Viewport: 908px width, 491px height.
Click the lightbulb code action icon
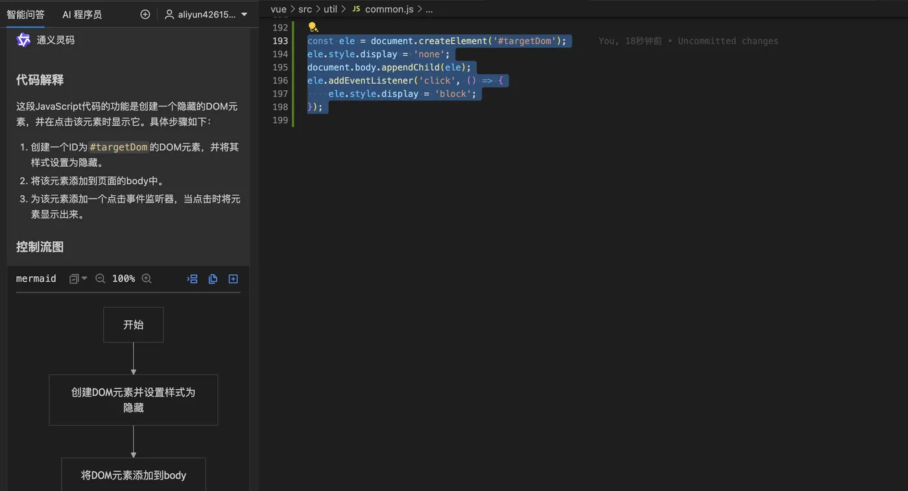(x=312, y=27)
